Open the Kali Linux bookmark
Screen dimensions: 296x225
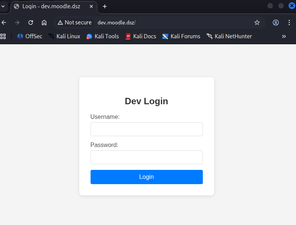(64, 36)
